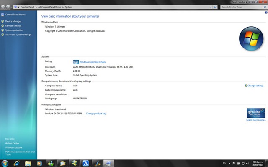Open System protection settings
This screenshot has height=167, width=268.
pyautogui.click(x=14, y=30)
